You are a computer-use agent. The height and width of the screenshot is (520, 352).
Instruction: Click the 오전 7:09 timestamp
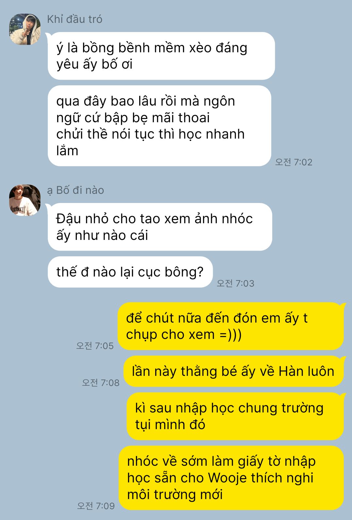(96, 506)
